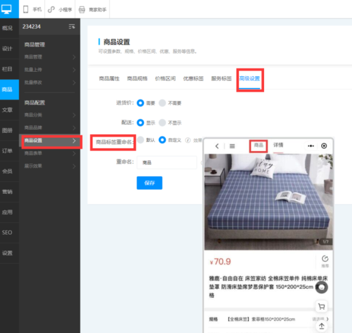Switch to the 商品规格 tab
This screenshot has width=352, height=333.
[137, 79]
